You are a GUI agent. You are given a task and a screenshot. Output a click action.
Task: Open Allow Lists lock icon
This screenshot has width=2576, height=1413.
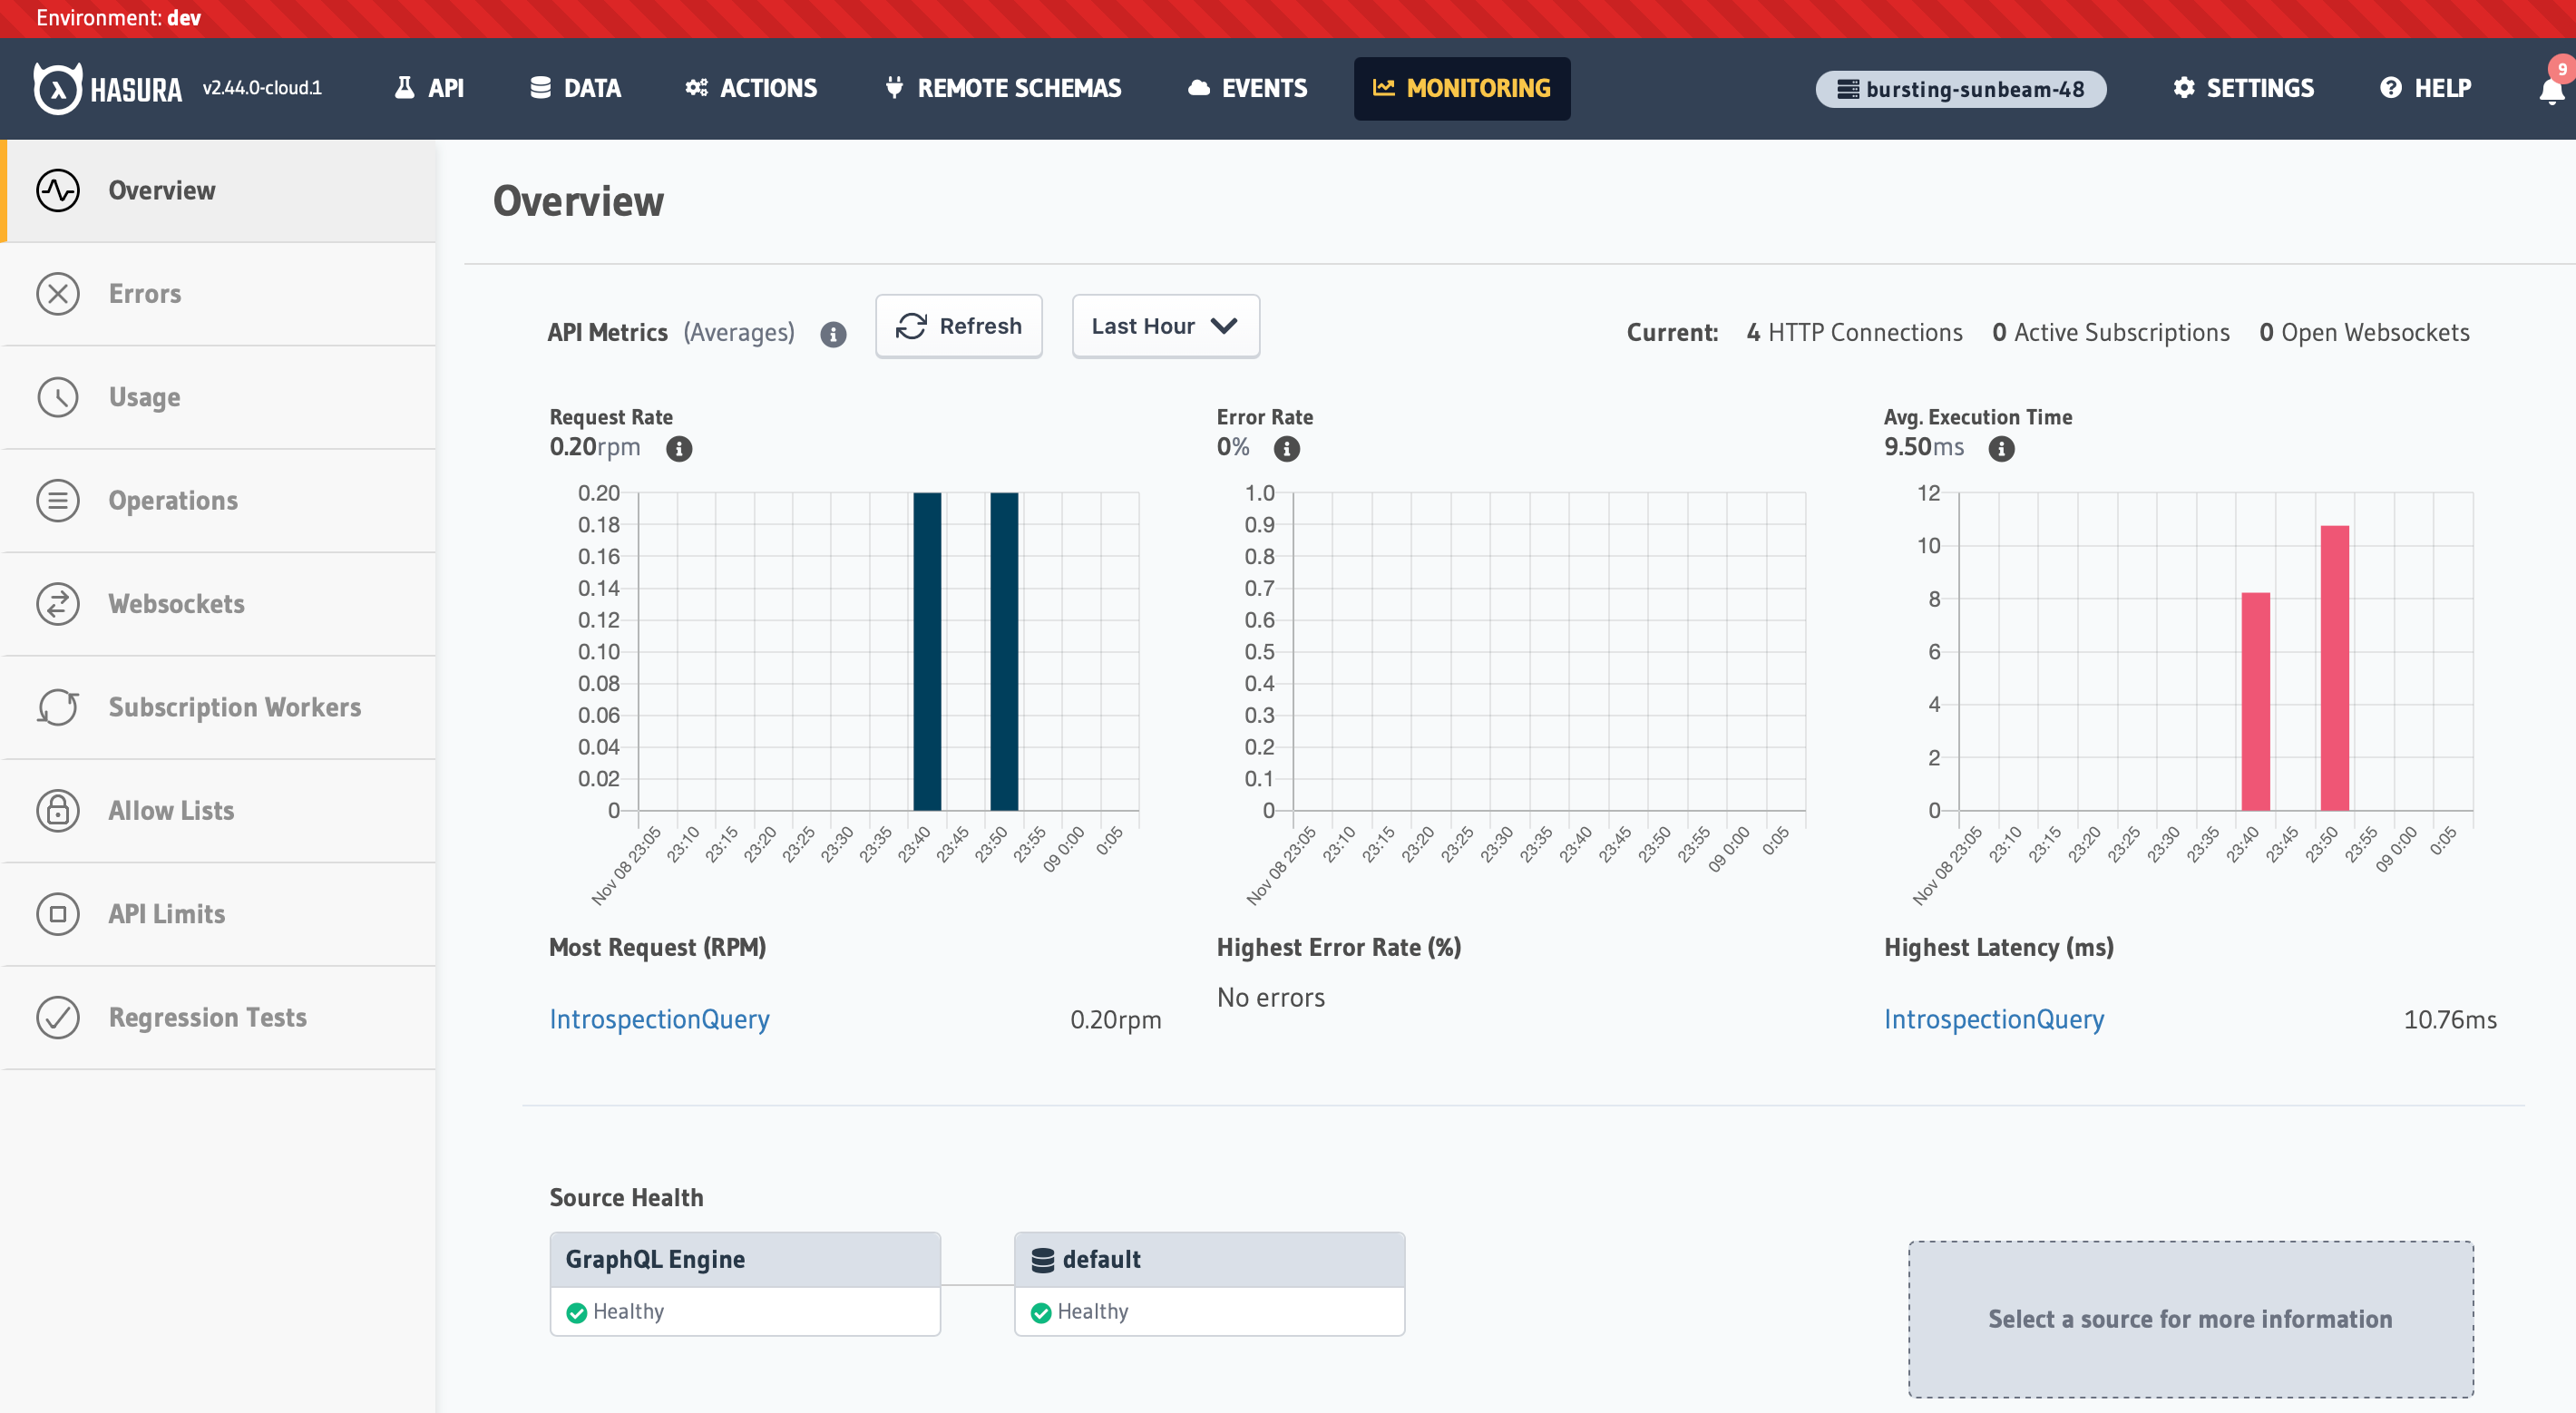point(58,811)
